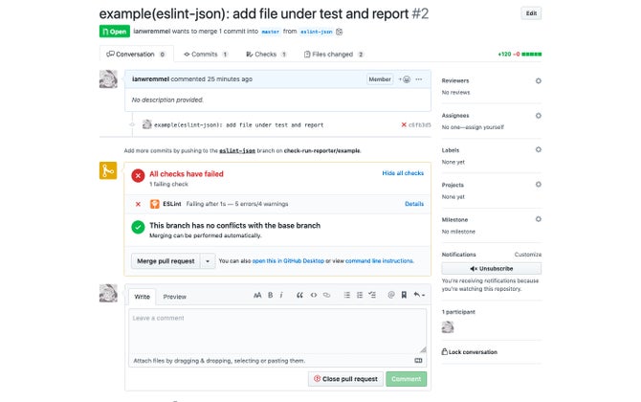Image resolution: width=641 pixels, height=402 pixels.
Task: Click the Edit title button
Action: (531, 13)
